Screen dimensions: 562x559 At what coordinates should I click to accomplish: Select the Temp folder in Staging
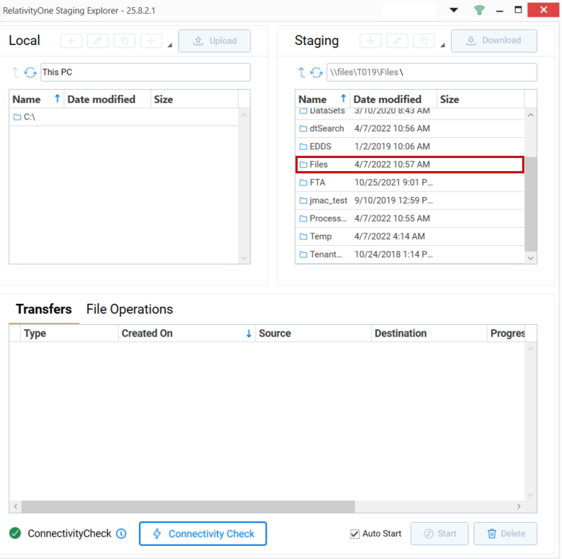click(410, 236)
